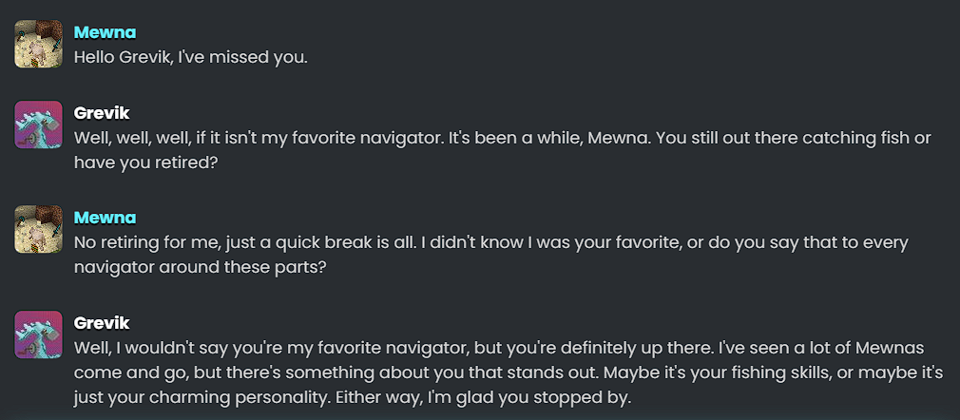Click the line 'navigator around these parts?'
Screen dimensions: 960x420
pos(199,268)
